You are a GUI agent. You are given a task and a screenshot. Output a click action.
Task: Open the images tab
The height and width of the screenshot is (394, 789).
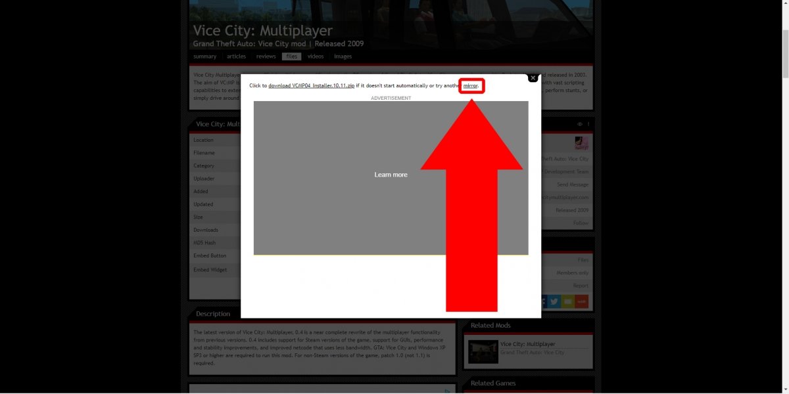[x=343, y=56]
